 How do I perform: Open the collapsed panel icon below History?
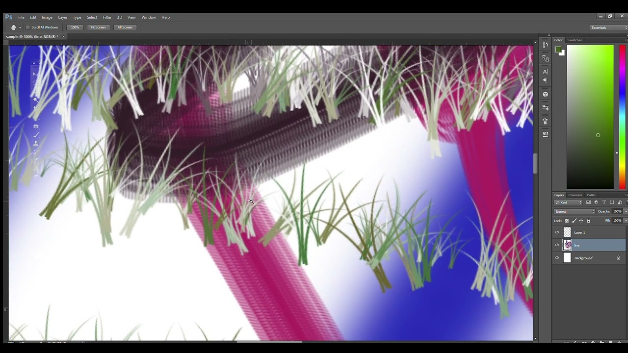pos(545,58)
